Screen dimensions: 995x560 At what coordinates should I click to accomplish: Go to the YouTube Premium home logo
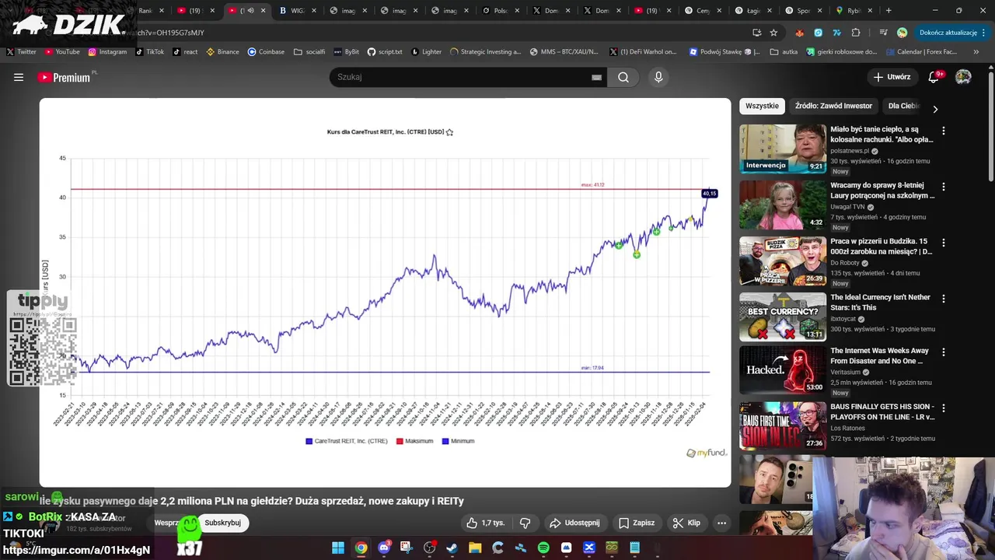[x=65, y=77]
